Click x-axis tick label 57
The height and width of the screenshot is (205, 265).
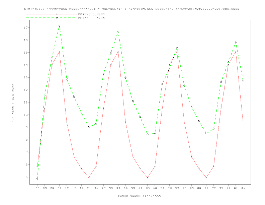coord(177,188)
